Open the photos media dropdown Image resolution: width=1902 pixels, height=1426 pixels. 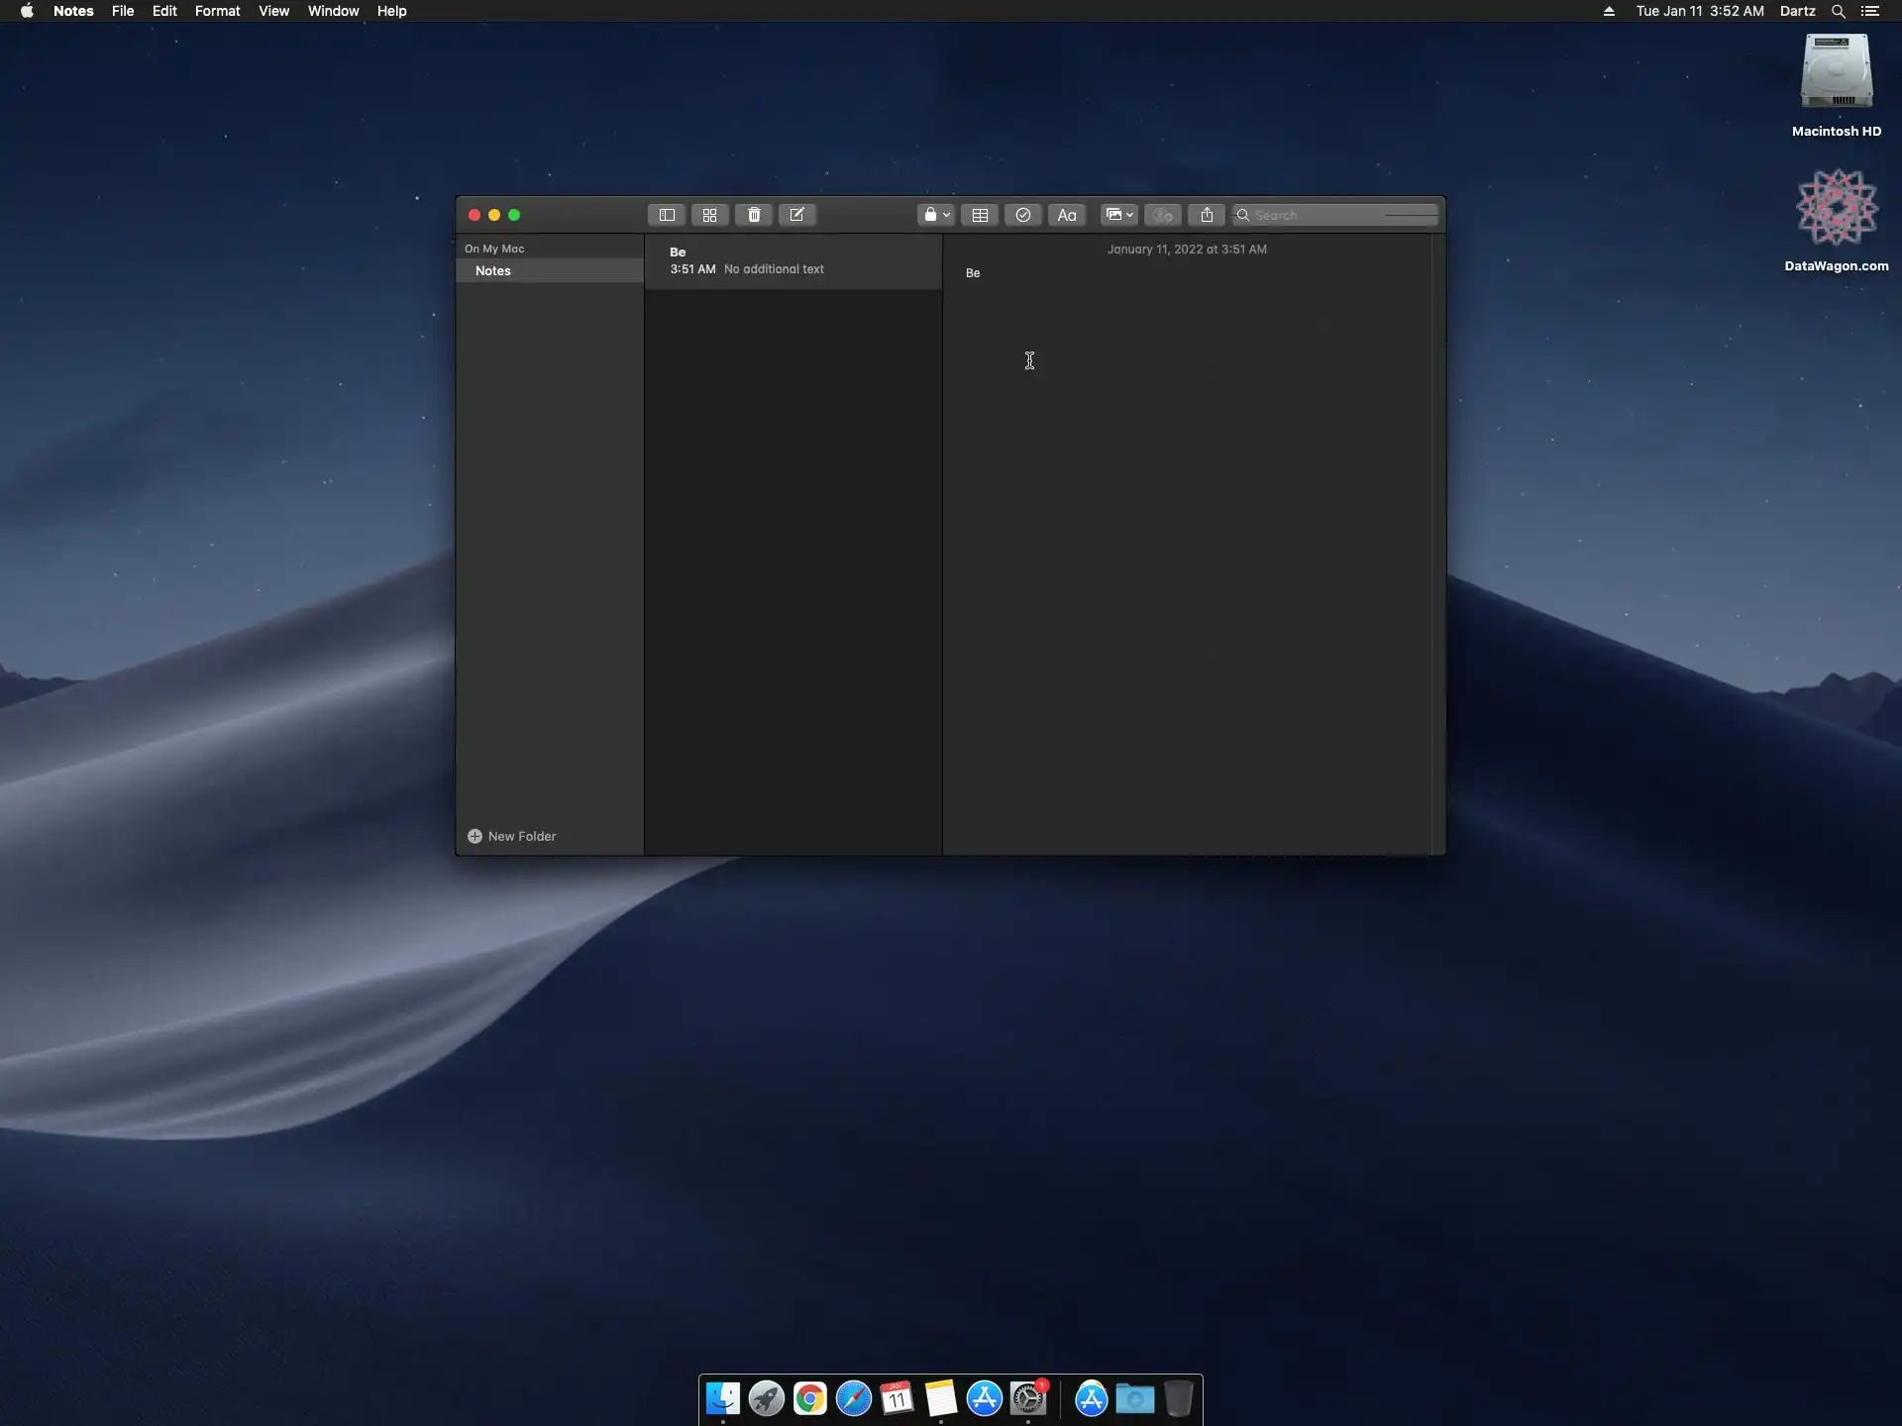pyautogui.click(x=1118, y=215)
